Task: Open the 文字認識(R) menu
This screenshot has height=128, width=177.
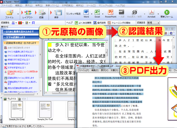Action: click(x=67, y=6)
